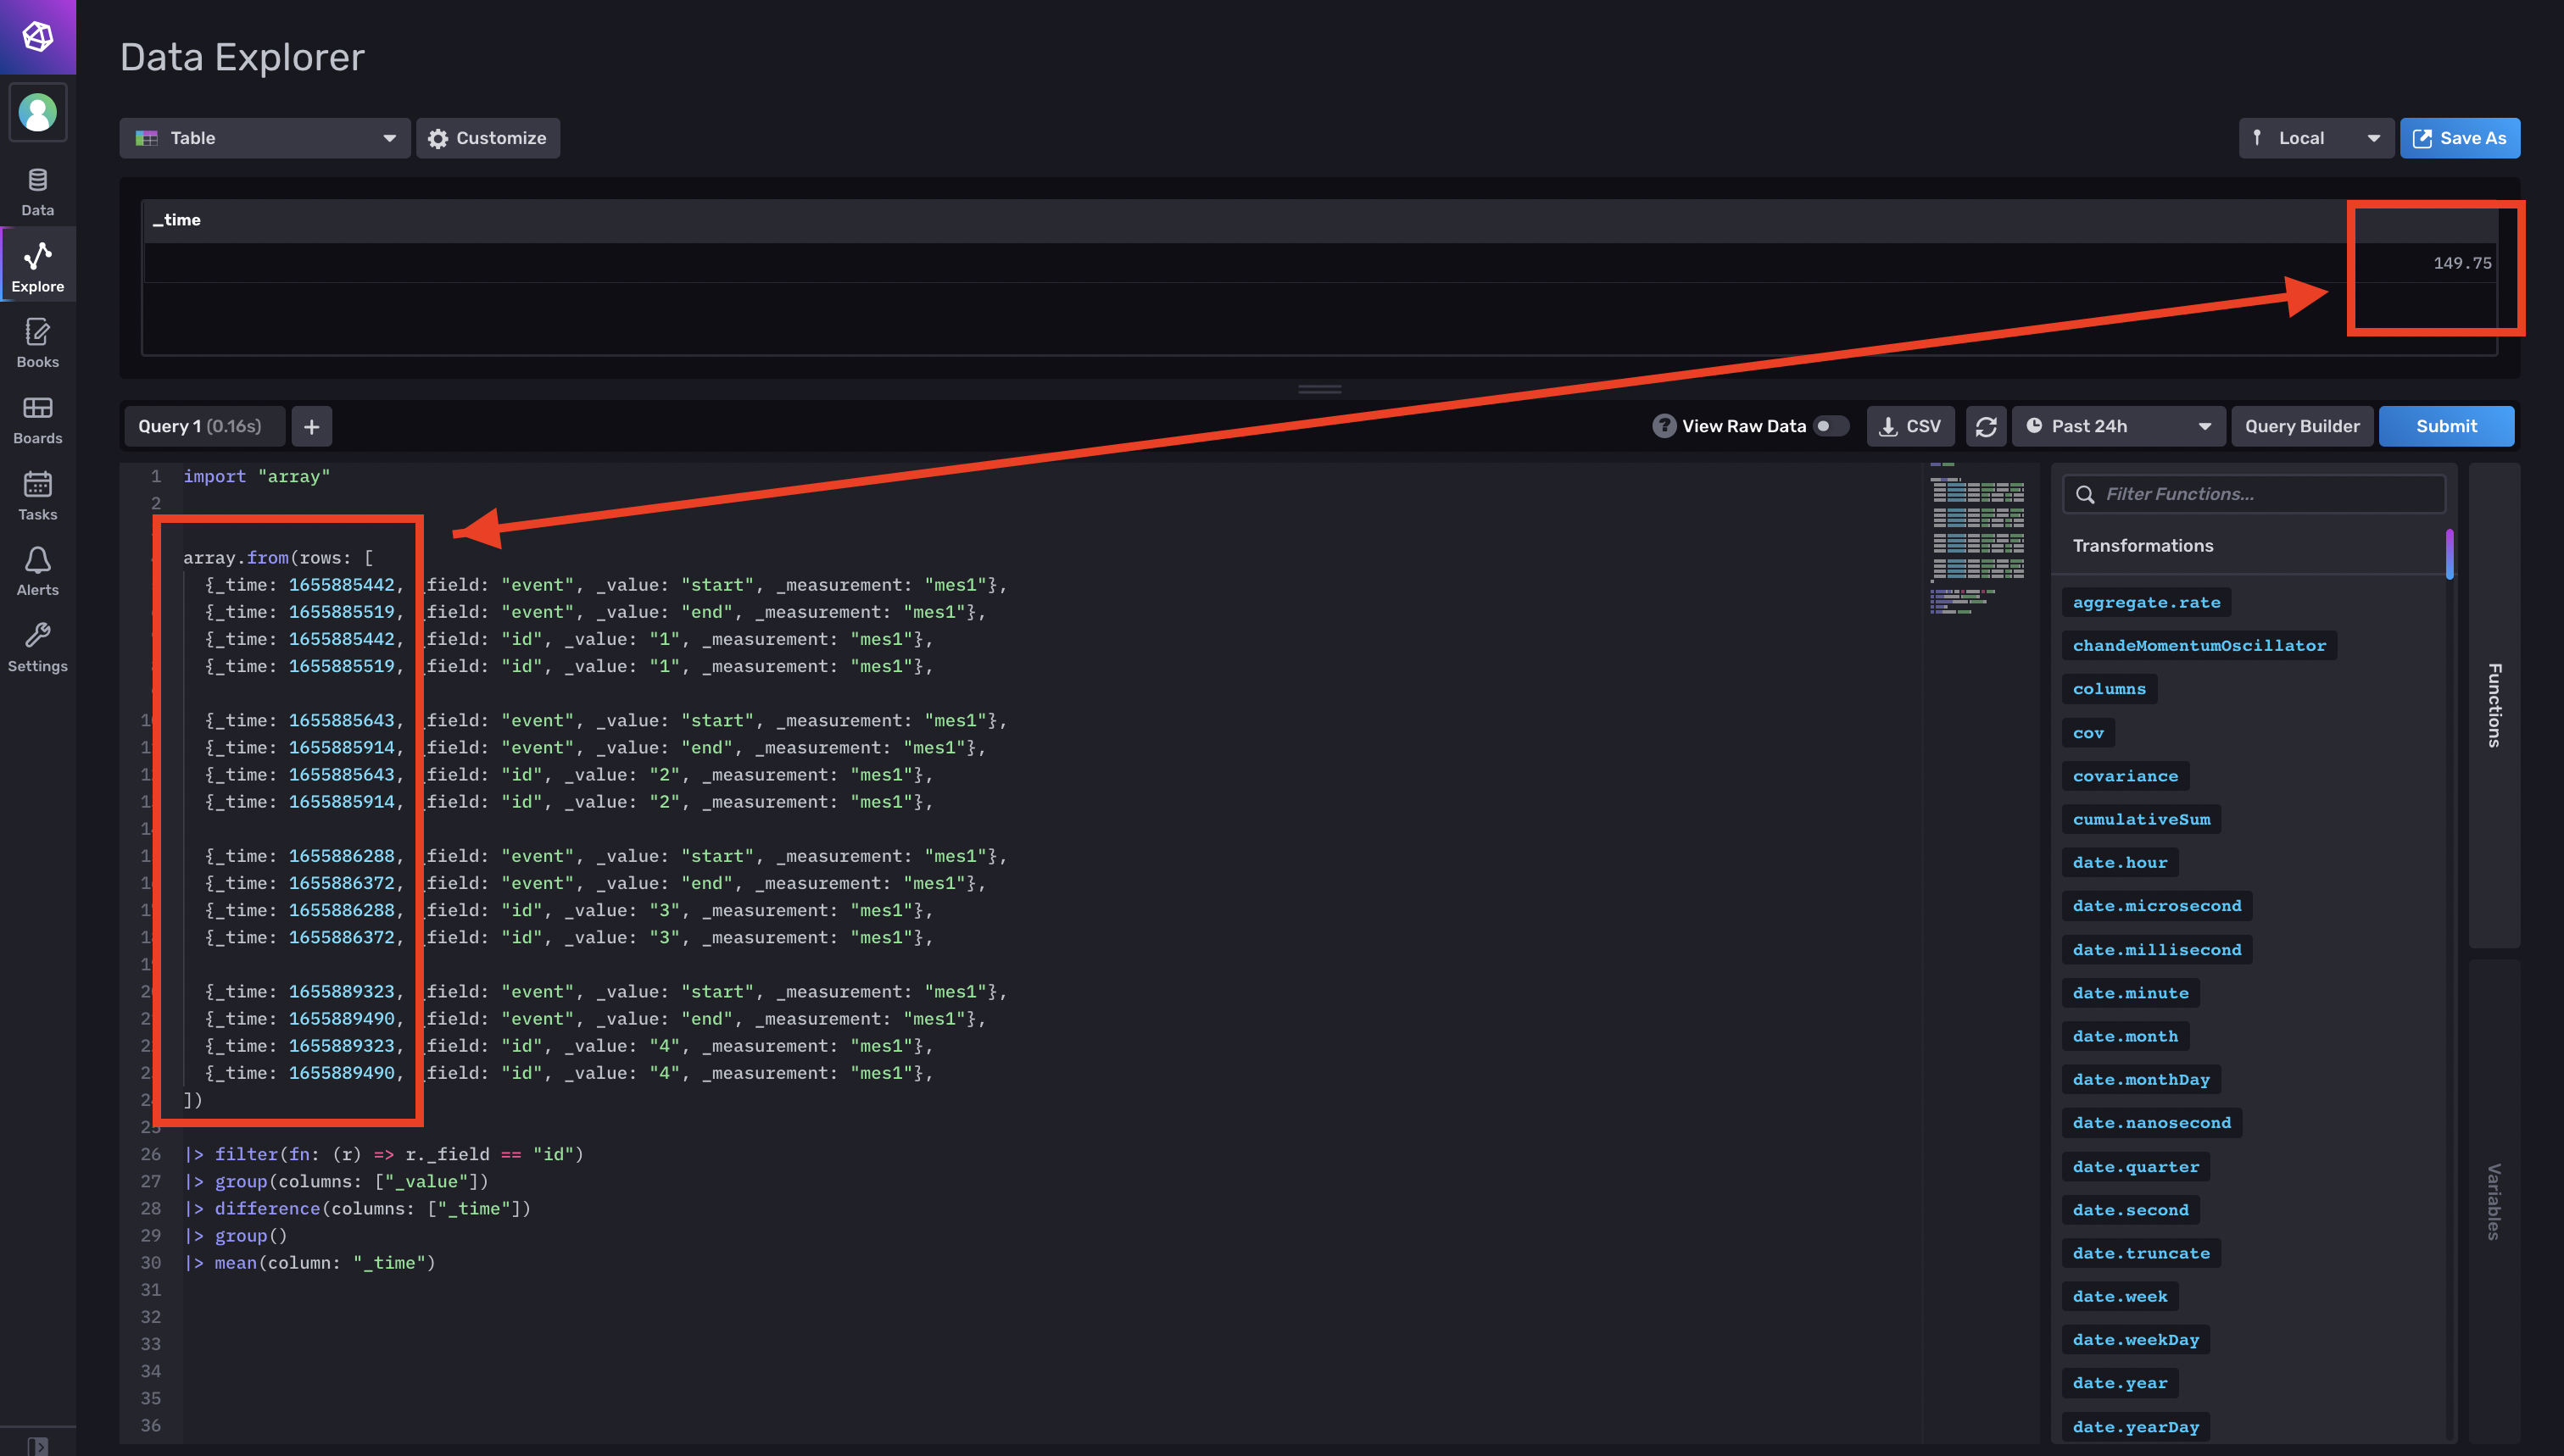Open the Table visualization type dropdown

click(265, 138)
